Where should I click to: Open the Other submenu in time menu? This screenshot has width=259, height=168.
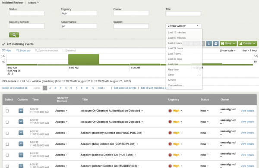tap(184, 75)
